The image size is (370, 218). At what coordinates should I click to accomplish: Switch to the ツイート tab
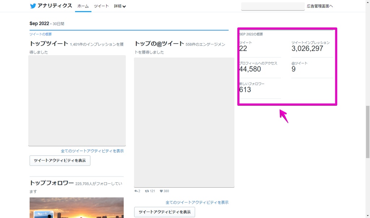tap(101, 6)
